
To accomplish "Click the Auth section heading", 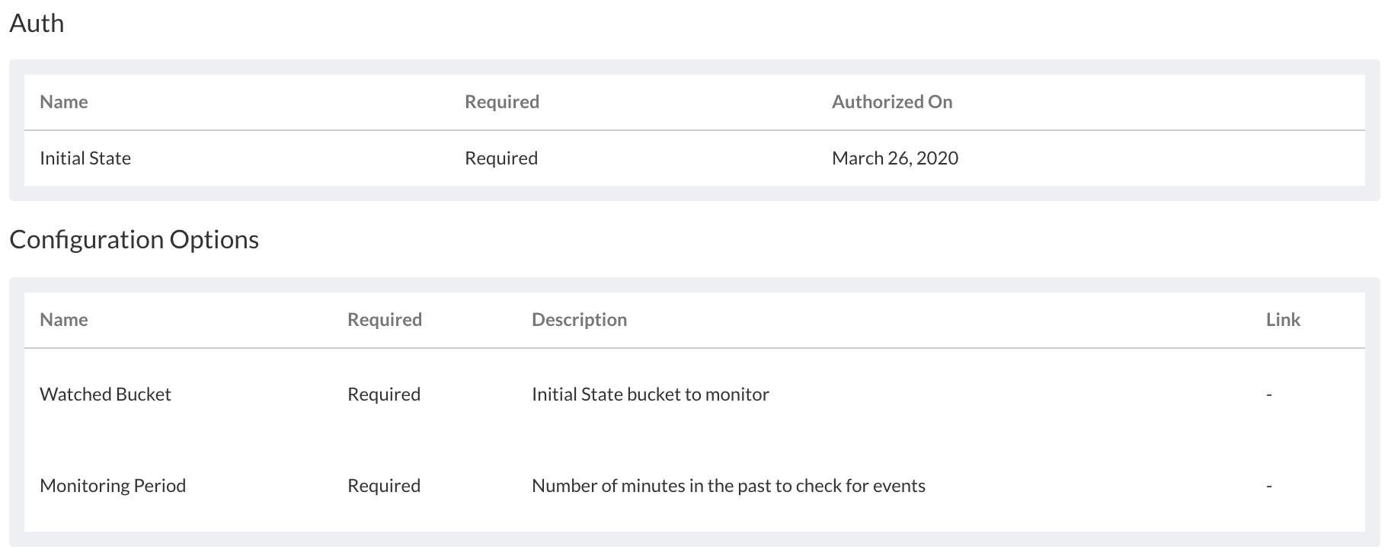I will point(37,24).
